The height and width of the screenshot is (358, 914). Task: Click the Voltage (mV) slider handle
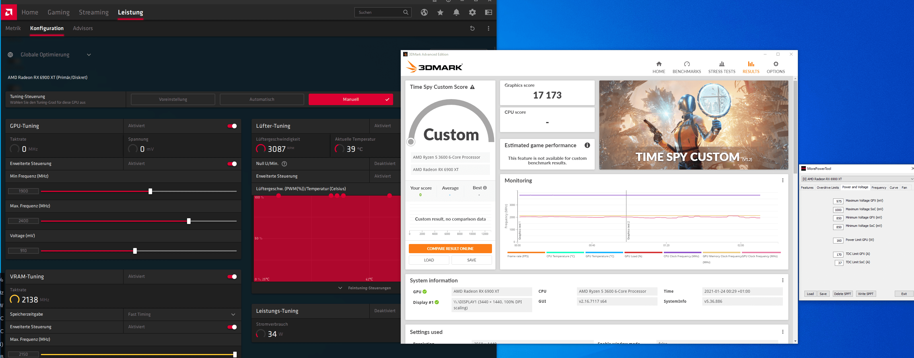coord(135,251)
